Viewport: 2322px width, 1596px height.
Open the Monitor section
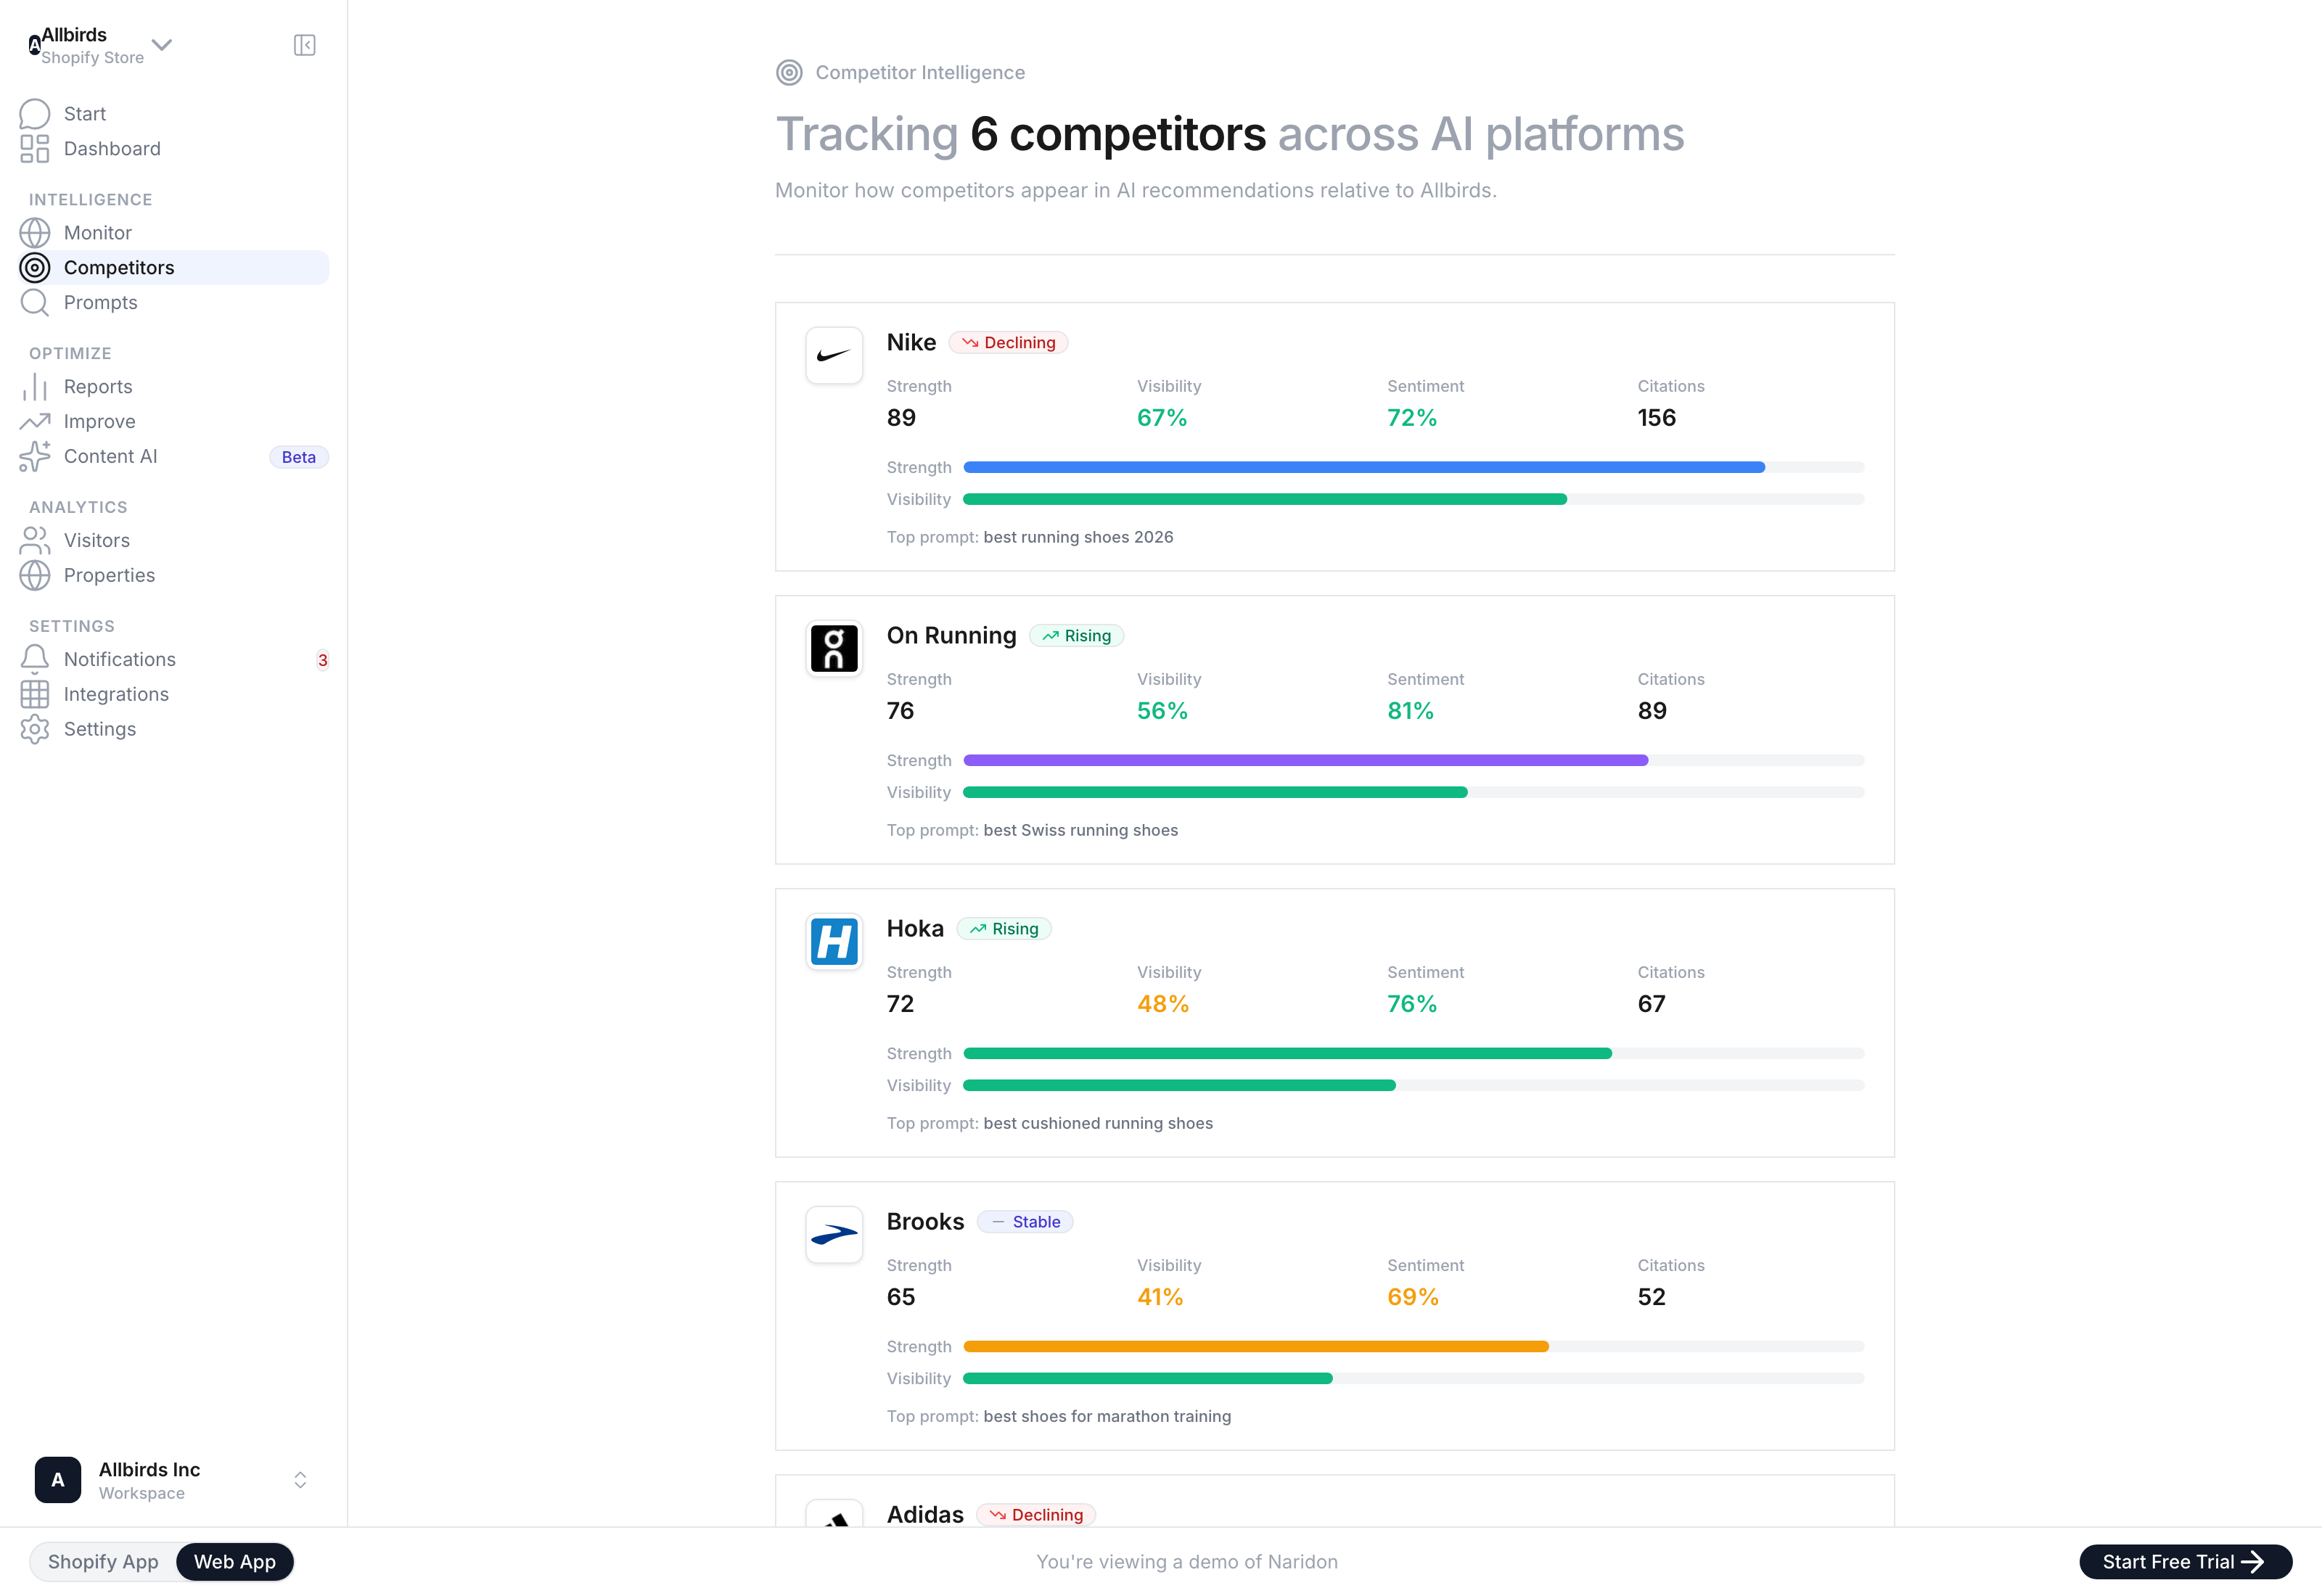[174, 233]
